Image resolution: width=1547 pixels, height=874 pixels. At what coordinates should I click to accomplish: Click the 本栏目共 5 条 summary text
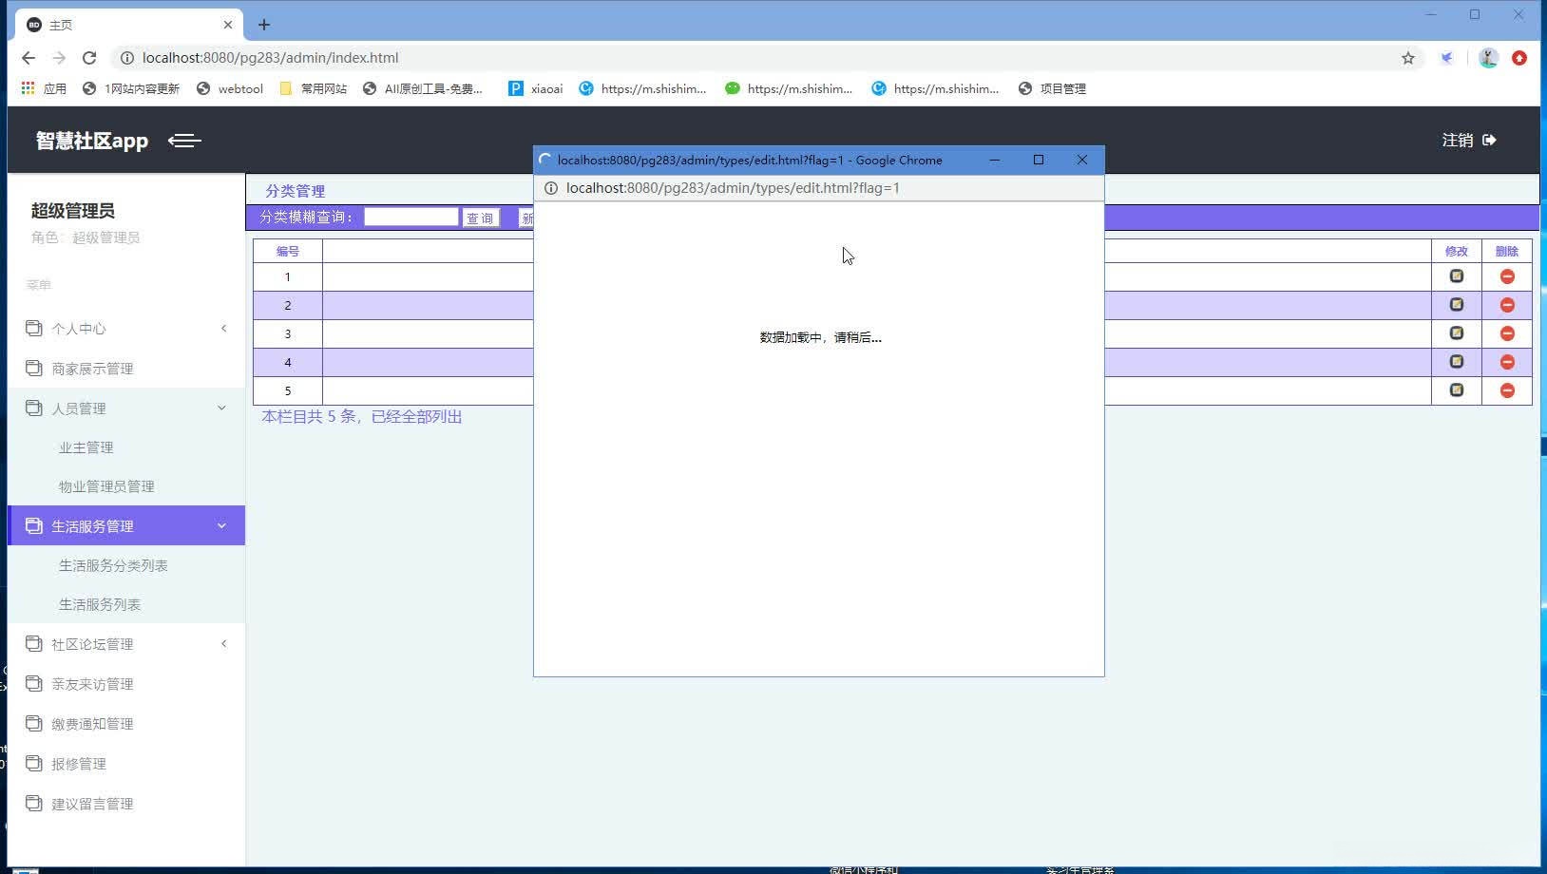click(362, 417)
